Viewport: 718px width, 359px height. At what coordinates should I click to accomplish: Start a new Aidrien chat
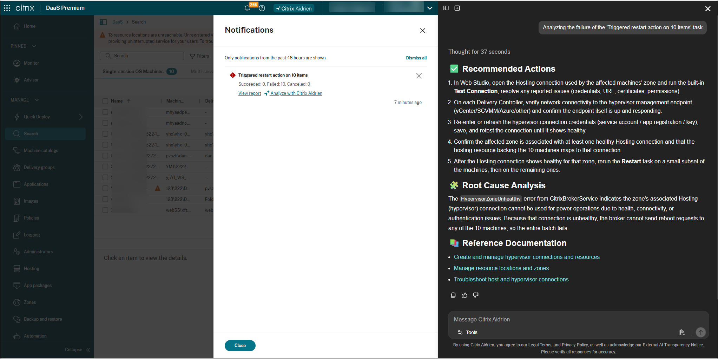click(457, 8)
